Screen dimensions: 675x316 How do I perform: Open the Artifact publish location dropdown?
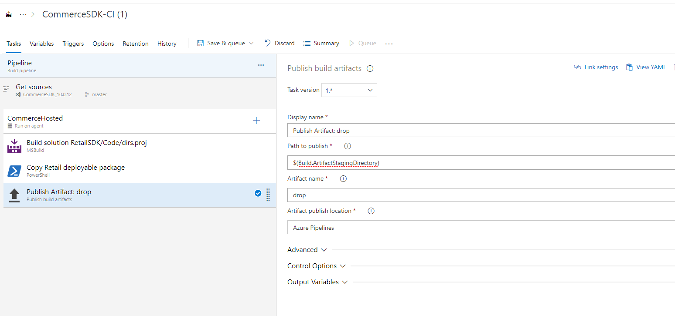coord(481,228)
